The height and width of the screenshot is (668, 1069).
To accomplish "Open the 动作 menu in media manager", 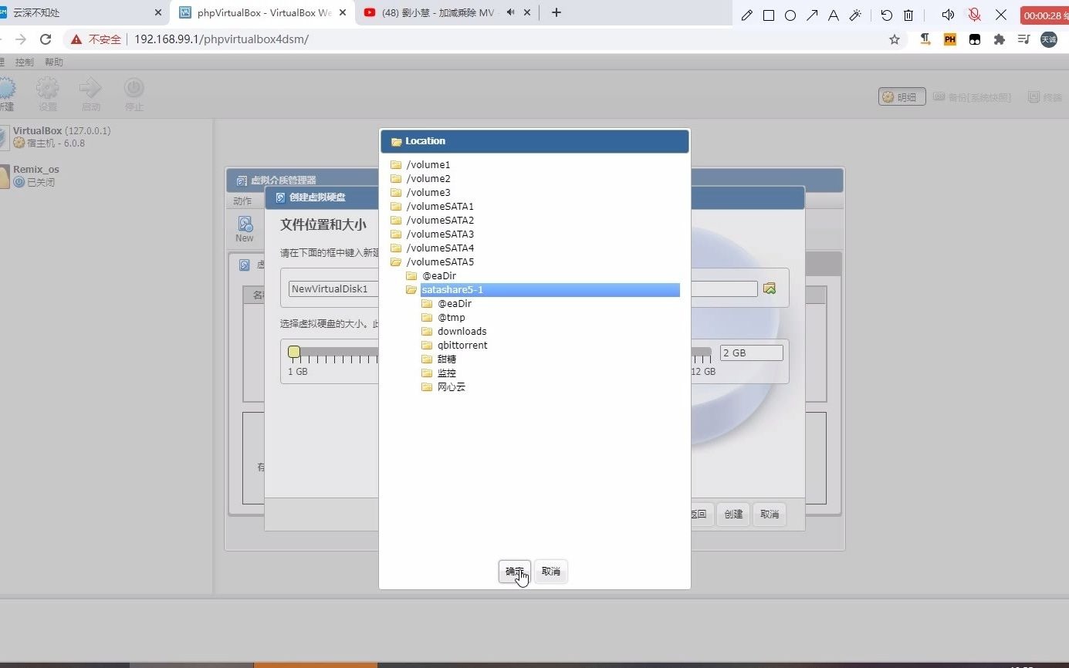I will pos(242,201).
